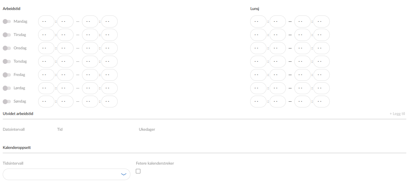The width and height of the screenshot is (409, 184).
Task: Click Fredag lunch end minute field
Action: coord(322,75)
